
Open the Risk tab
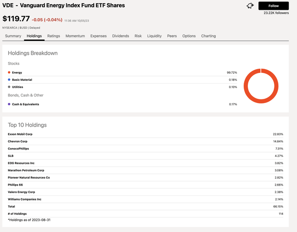[x=138, y=36]
